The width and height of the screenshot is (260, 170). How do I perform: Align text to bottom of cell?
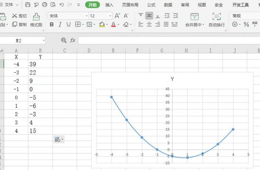pos(158,16)
